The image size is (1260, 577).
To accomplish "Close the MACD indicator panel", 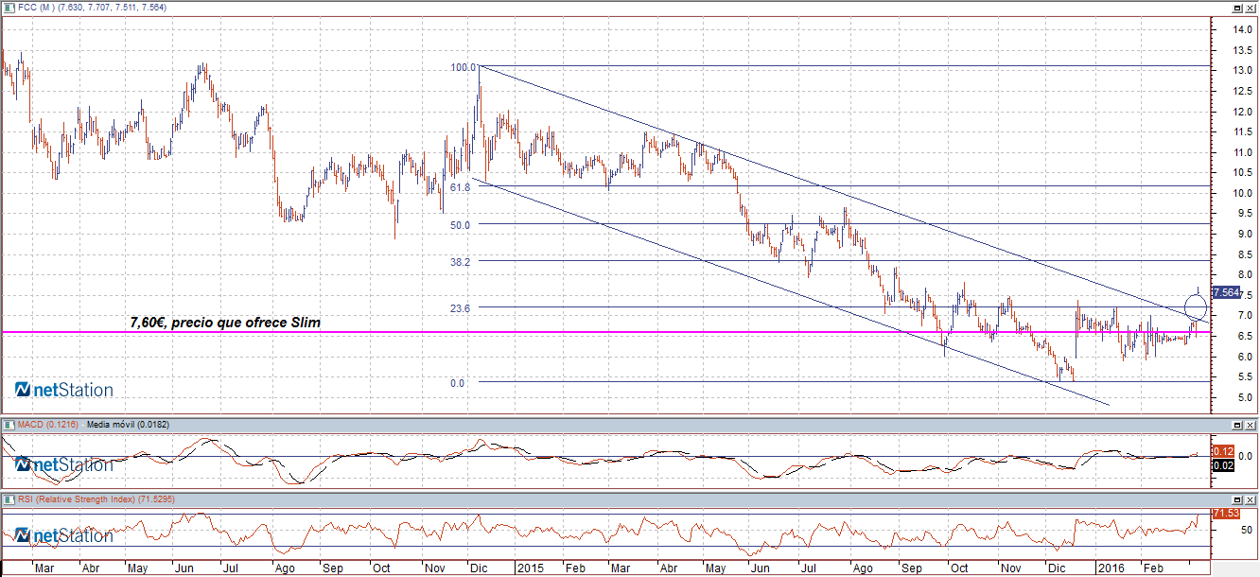I will (1251, 425).
